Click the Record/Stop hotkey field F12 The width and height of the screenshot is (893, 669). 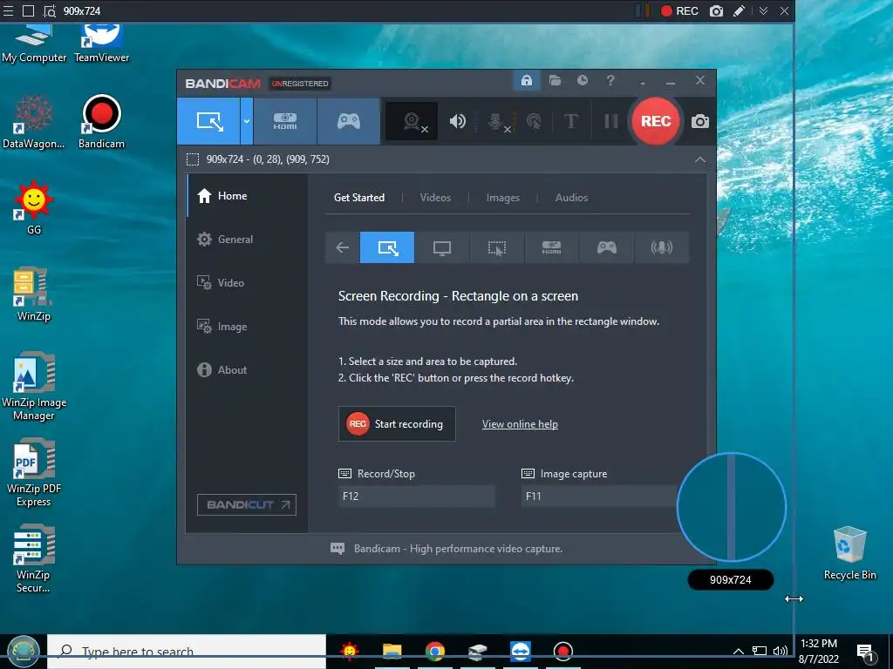[x=416, y=496]
